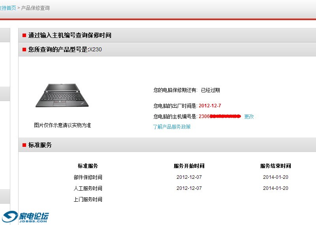Open the 了解产品服务政策 link
The width and height of the screenshot is (316, 225).
click(x=172, y=127)
